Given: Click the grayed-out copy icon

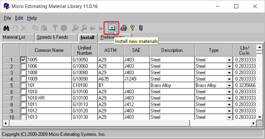Looking at the screenshot, I should pos(35,28).
